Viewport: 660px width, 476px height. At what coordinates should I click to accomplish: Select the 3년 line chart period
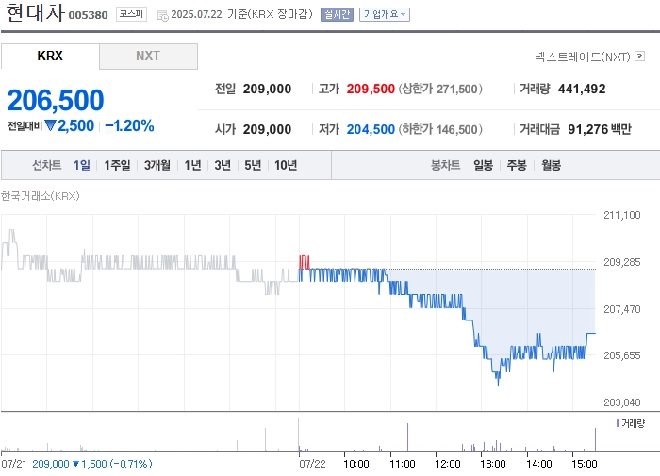tap(223, 165)
